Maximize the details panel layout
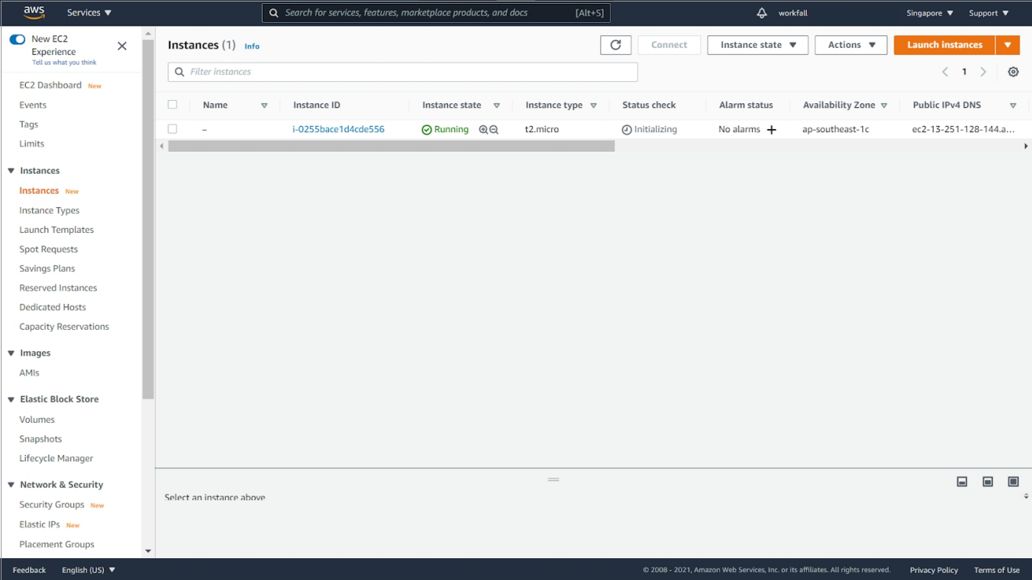 [1013, 482]
